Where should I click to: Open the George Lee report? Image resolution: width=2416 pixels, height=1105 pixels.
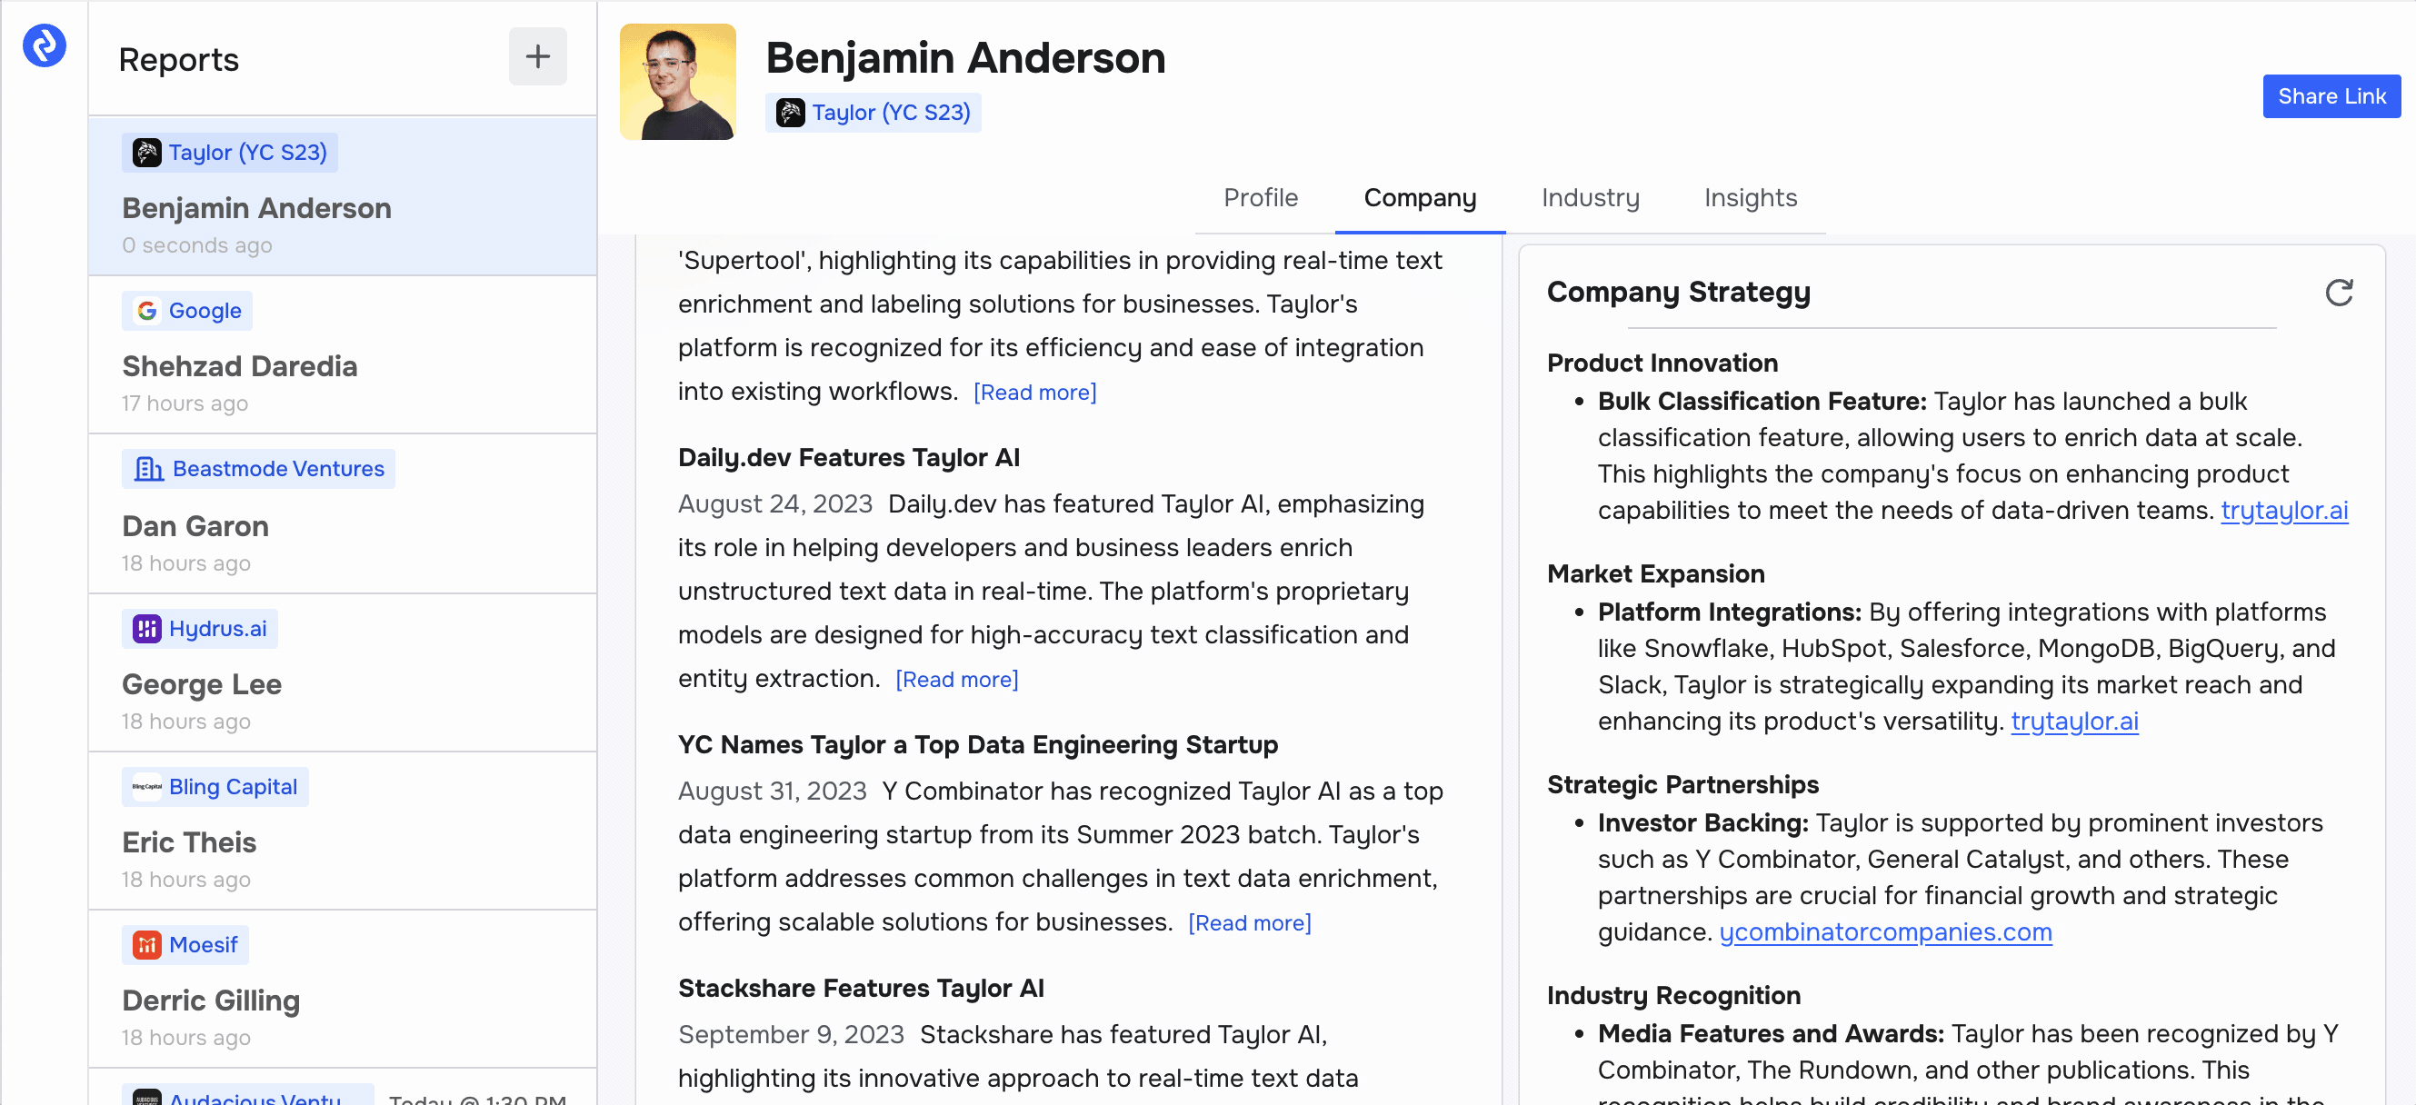(x=343, y=672)
